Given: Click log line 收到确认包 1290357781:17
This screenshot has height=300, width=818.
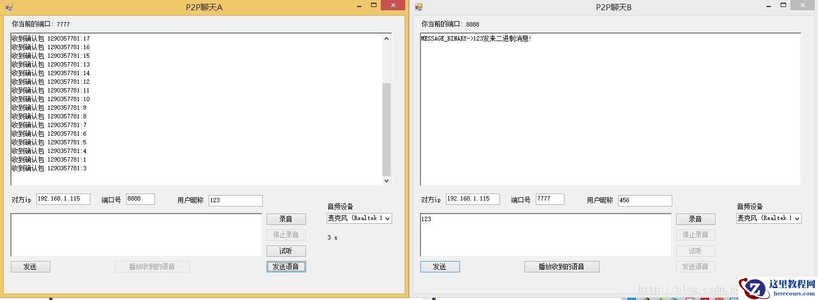Looking at the screenshot, I should coord(50,39).
